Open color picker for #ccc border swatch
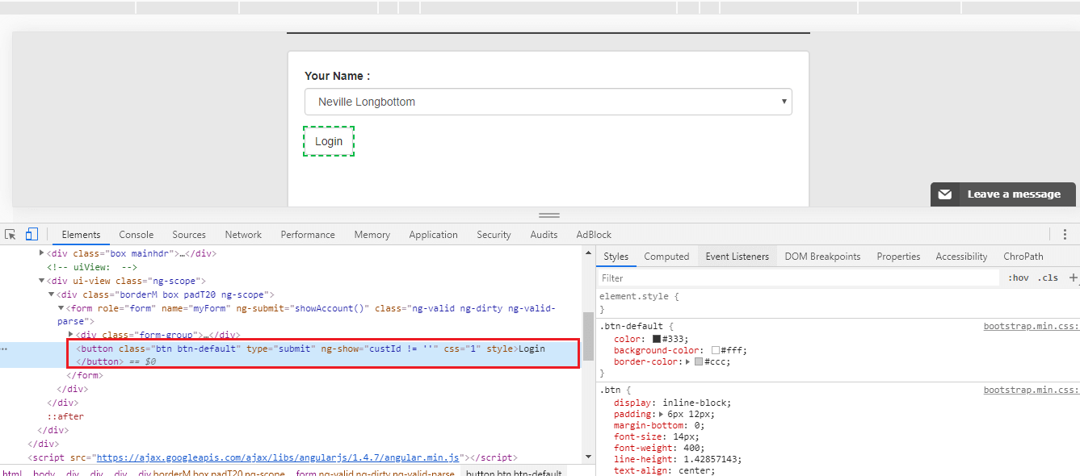The width and height of the screenshot is (1080, 476). (x=699, y=361)
